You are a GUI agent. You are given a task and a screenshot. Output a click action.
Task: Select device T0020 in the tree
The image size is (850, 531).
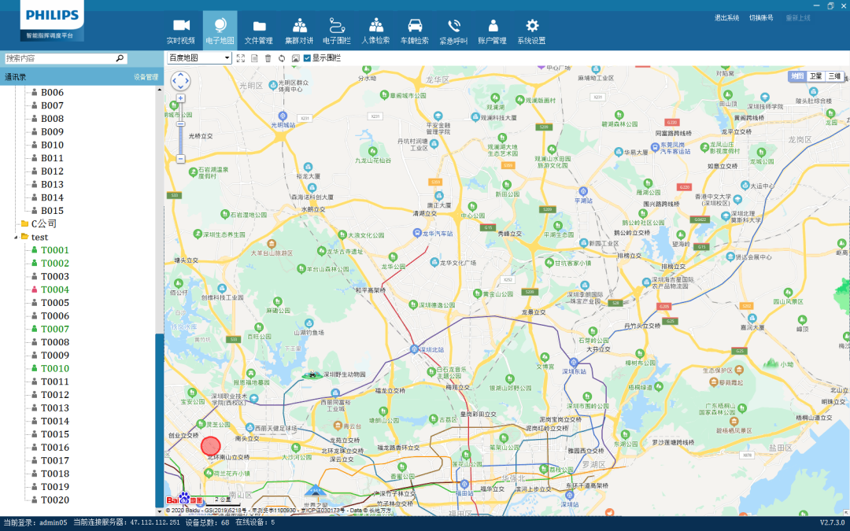tap(55, 500)
